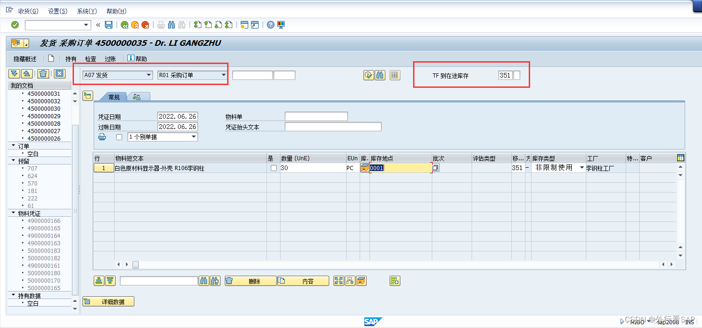Click the execute check icon near 到在途库存
702x328 pixels.
369,75
